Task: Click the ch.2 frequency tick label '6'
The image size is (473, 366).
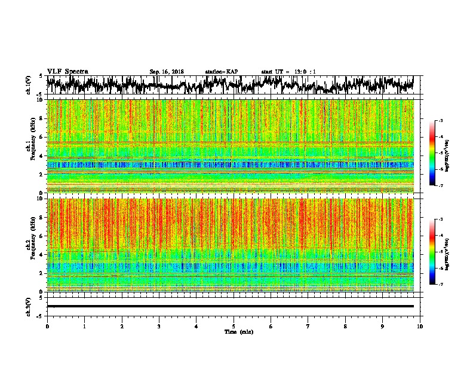Action: pyautogui.click(x=42, y=236)
